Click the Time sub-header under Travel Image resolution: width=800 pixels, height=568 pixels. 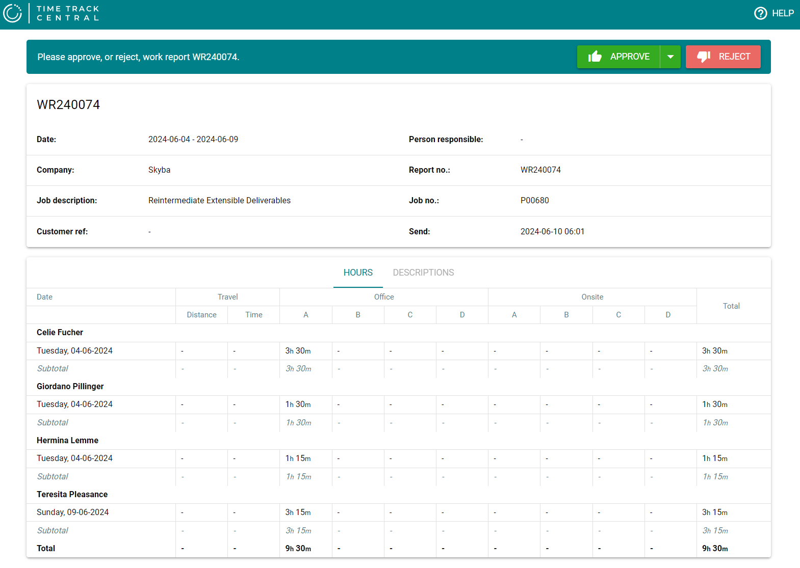(x=253, y=315)
